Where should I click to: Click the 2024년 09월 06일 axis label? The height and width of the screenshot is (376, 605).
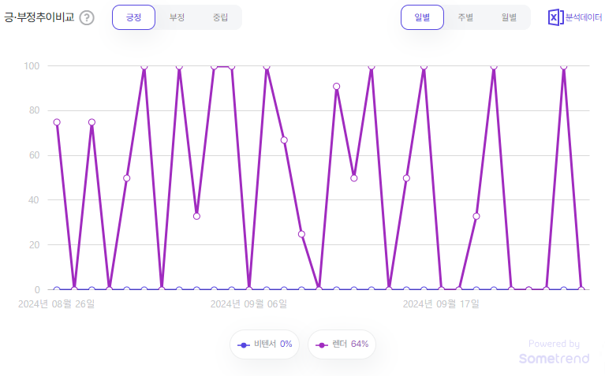pyautogui.click(x=249, y=304)
